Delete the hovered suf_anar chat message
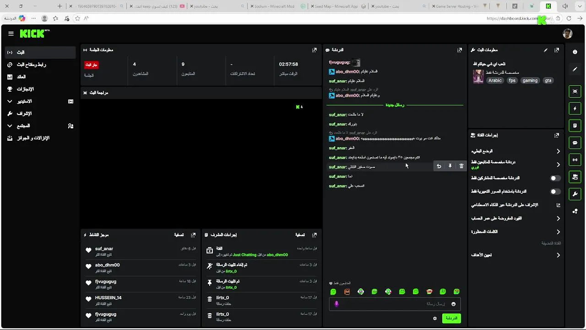The width and height of the screenshot is (586, 330). [x=461, y=166]
